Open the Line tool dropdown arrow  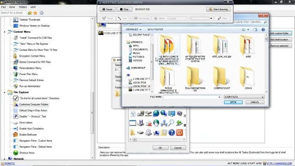[x=130, y=18]
